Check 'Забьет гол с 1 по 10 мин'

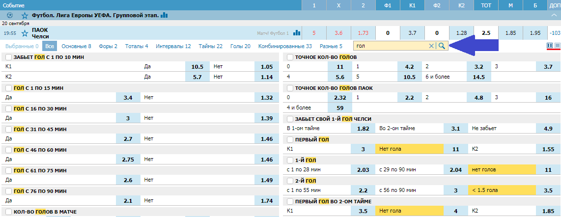click(x=8, y=57)
